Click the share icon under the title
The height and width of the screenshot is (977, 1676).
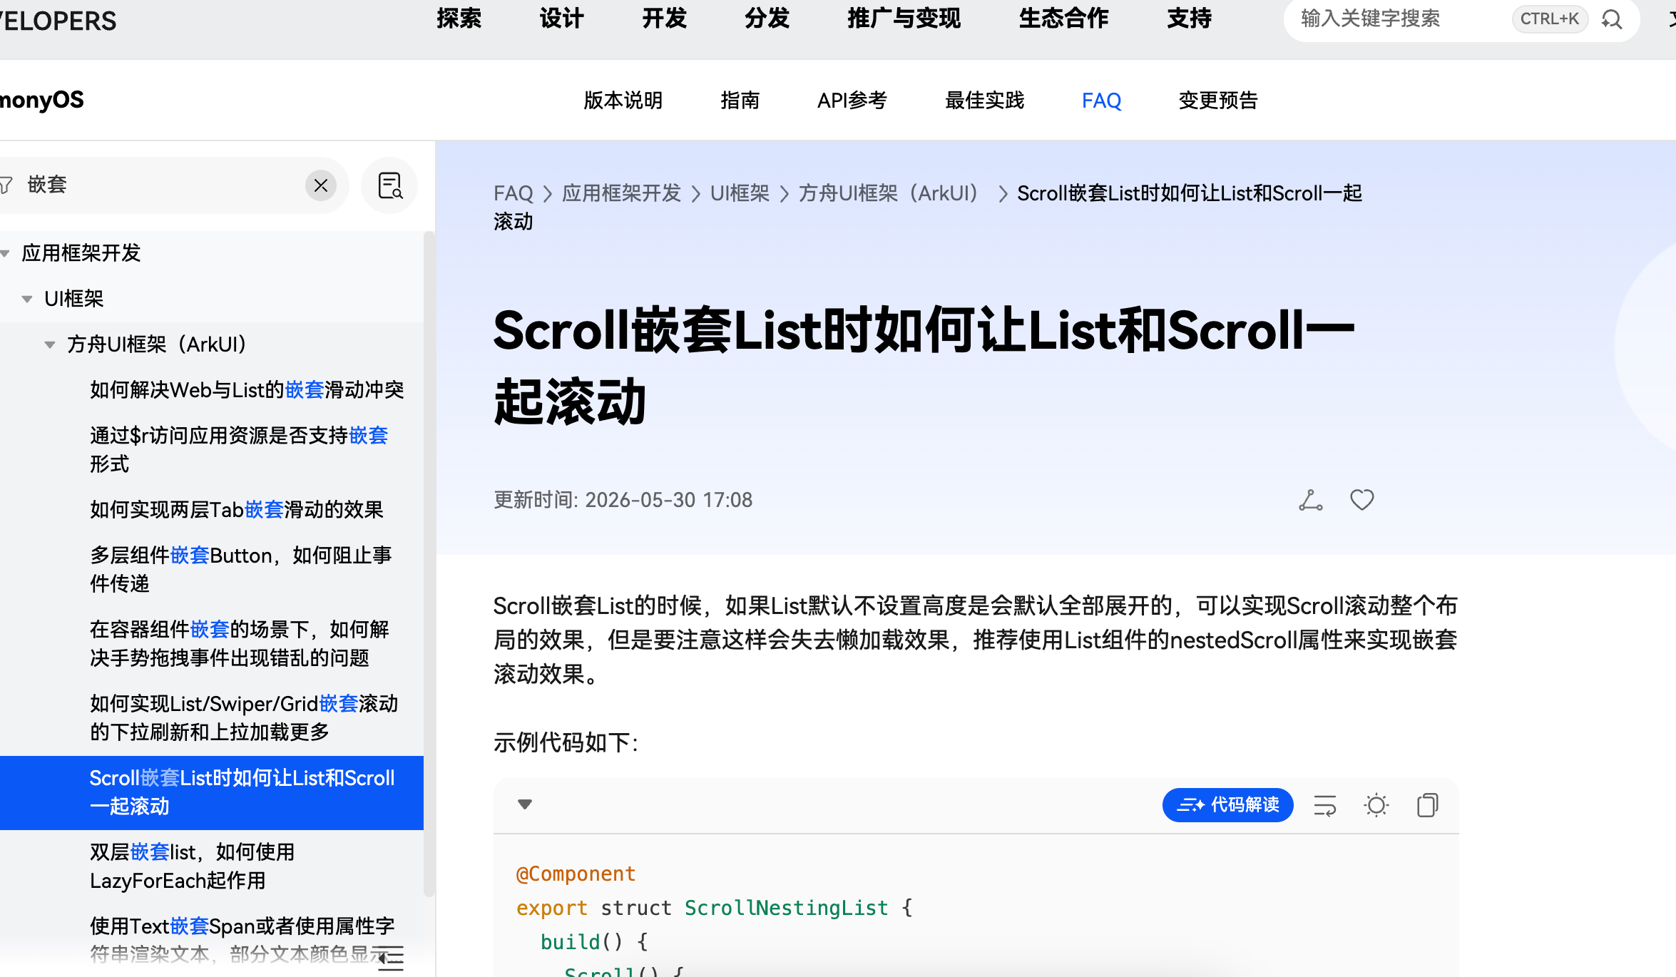click(1310, 500)
